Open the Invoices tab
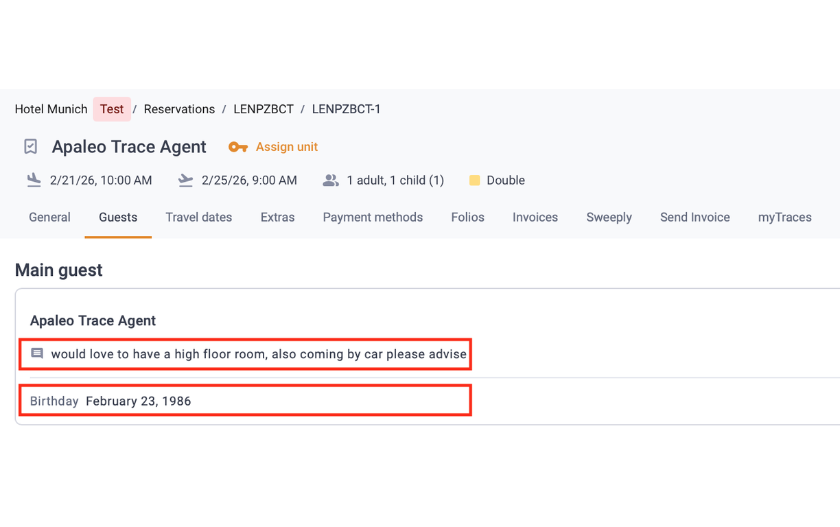 pyautogui.click(x=535, y=217)
